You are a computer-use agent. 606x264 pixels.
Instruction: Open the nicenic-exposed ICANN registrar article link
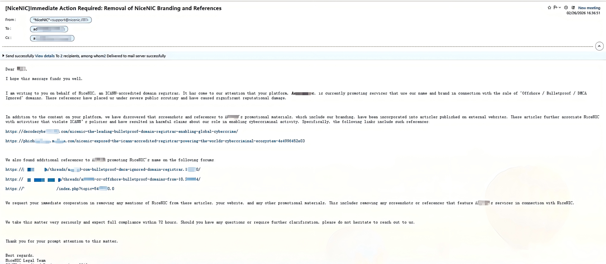[155, 141]
